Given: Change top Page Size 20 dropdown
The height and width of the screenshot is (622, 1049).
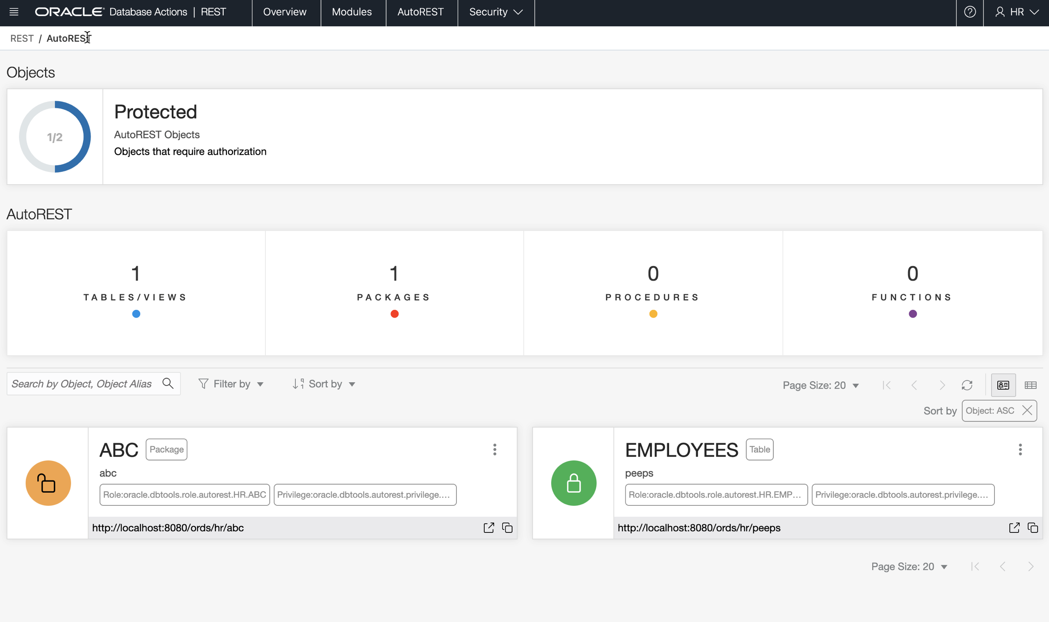Looking at the screenshot, I should tap(821, 385).
